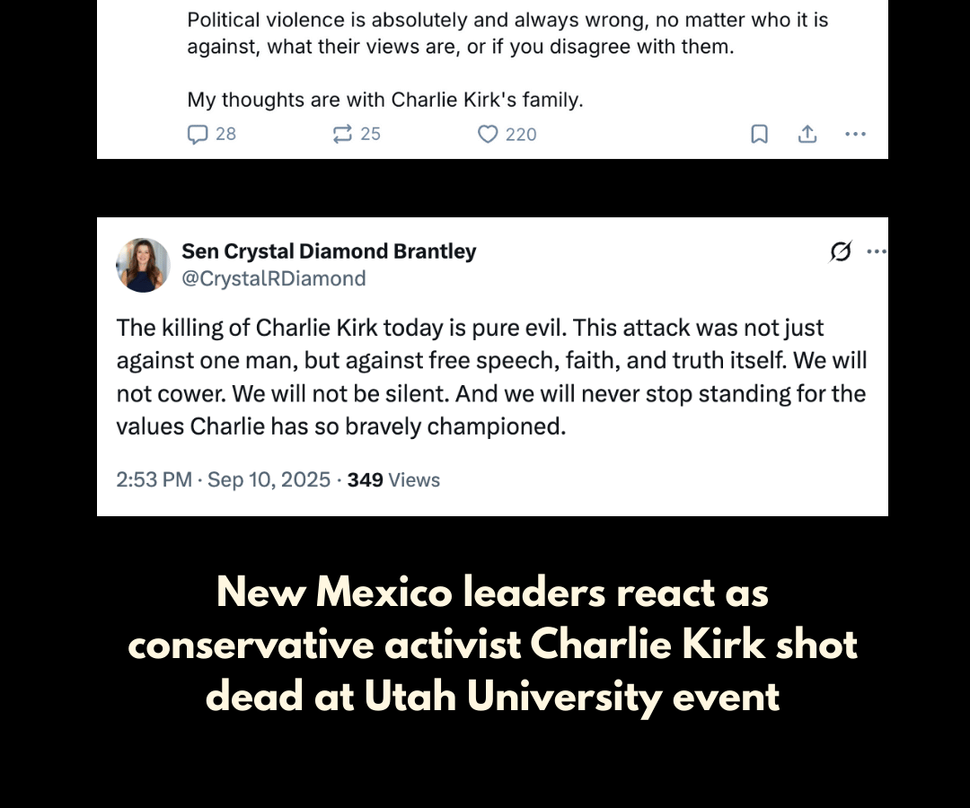Open the @CrystalRDiamond handle link
This screenshot has width=970, height=808.
pyautogui.click(x=274, y=278)
